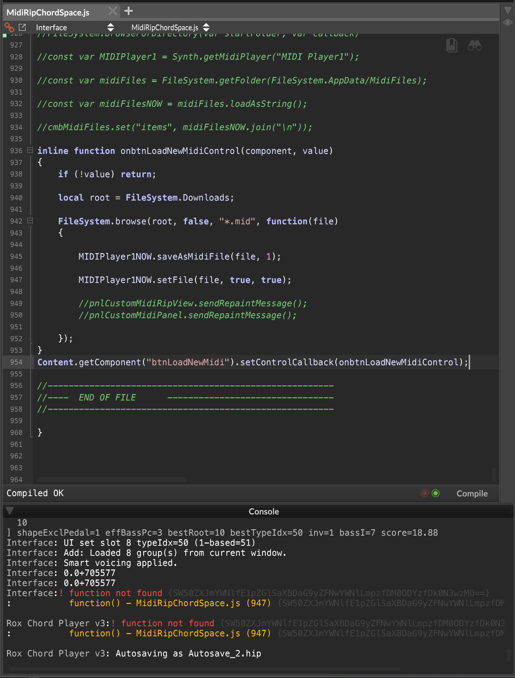Click line number 936 in the gutter
Image resolution: width=515 pixels, height=678 pixels.
(x=16, y=151)
